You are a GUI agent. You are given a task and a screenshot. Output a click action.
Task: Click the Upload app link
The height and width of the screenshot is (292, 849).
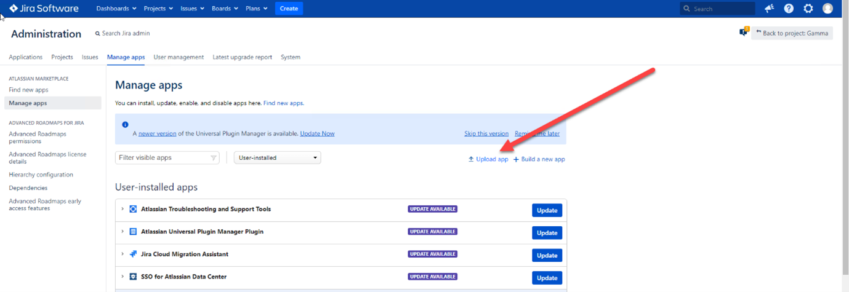(488, 159)
